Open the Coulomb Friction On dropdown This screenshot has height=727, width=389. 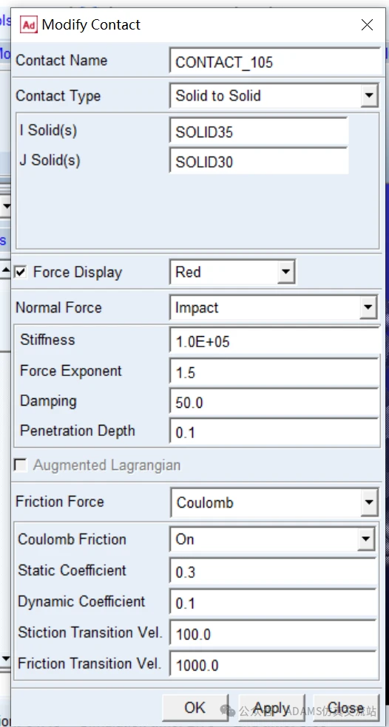(366, 539)
